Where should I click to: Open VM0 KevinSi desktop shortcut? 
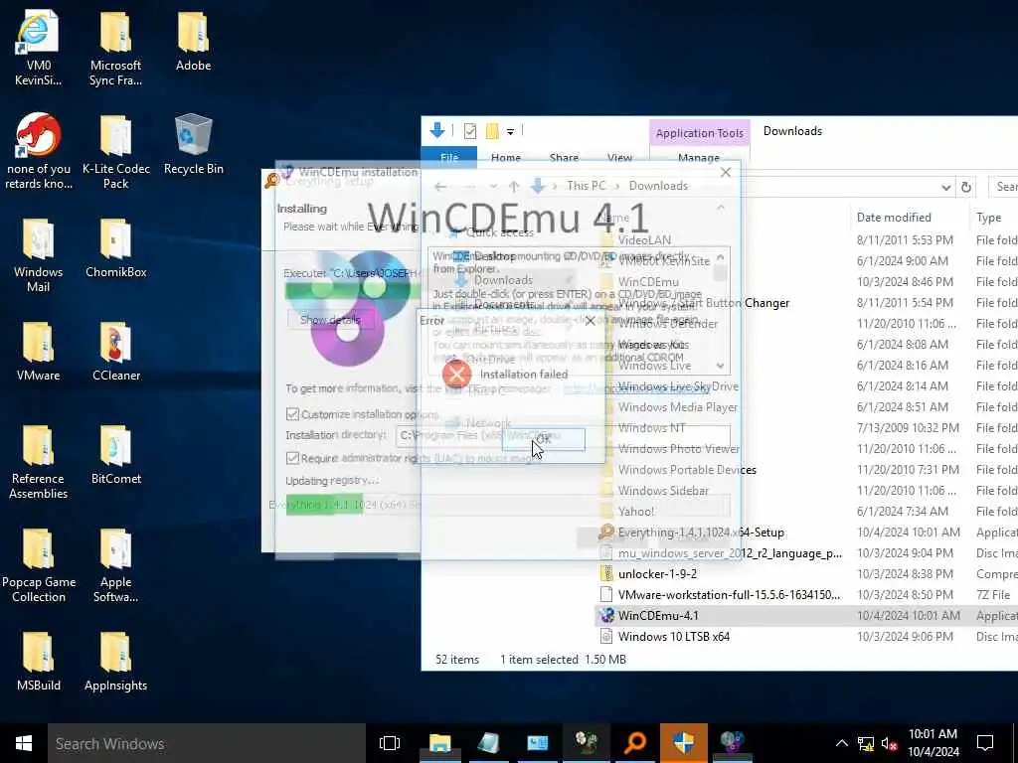click(38, 49)
